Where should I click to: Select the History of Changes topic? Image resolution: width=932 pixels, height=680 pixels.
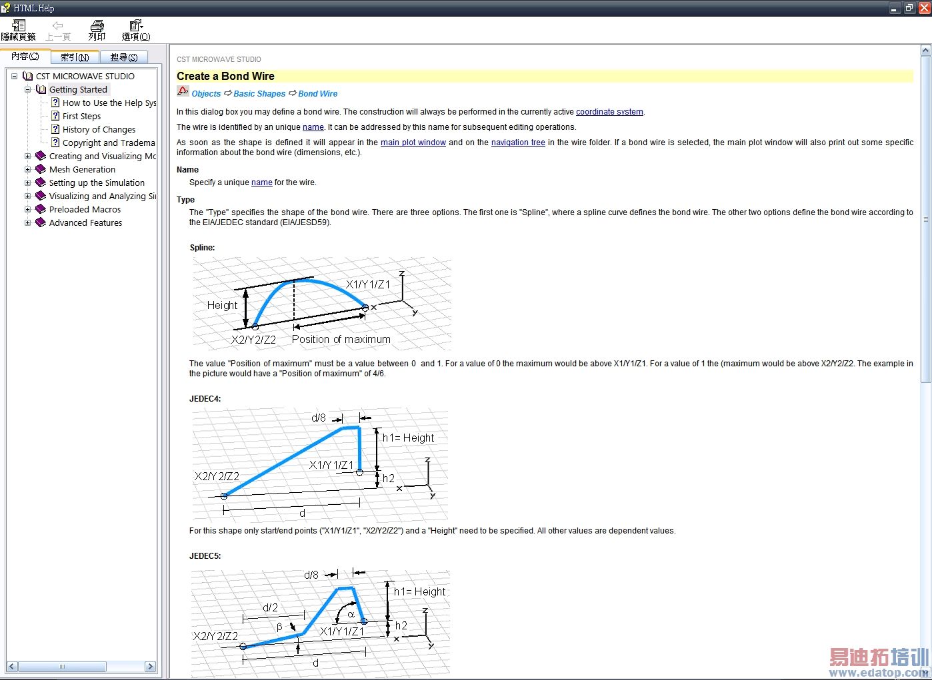click(99, 129)
